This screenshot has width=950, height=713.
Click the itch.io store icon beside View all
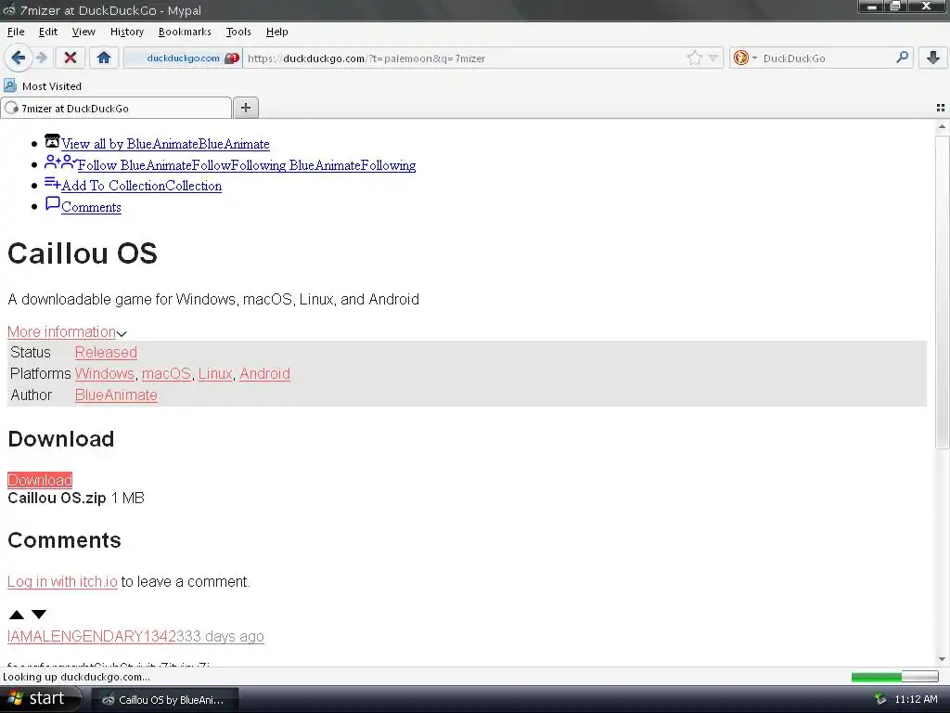(x=52, y=141)
